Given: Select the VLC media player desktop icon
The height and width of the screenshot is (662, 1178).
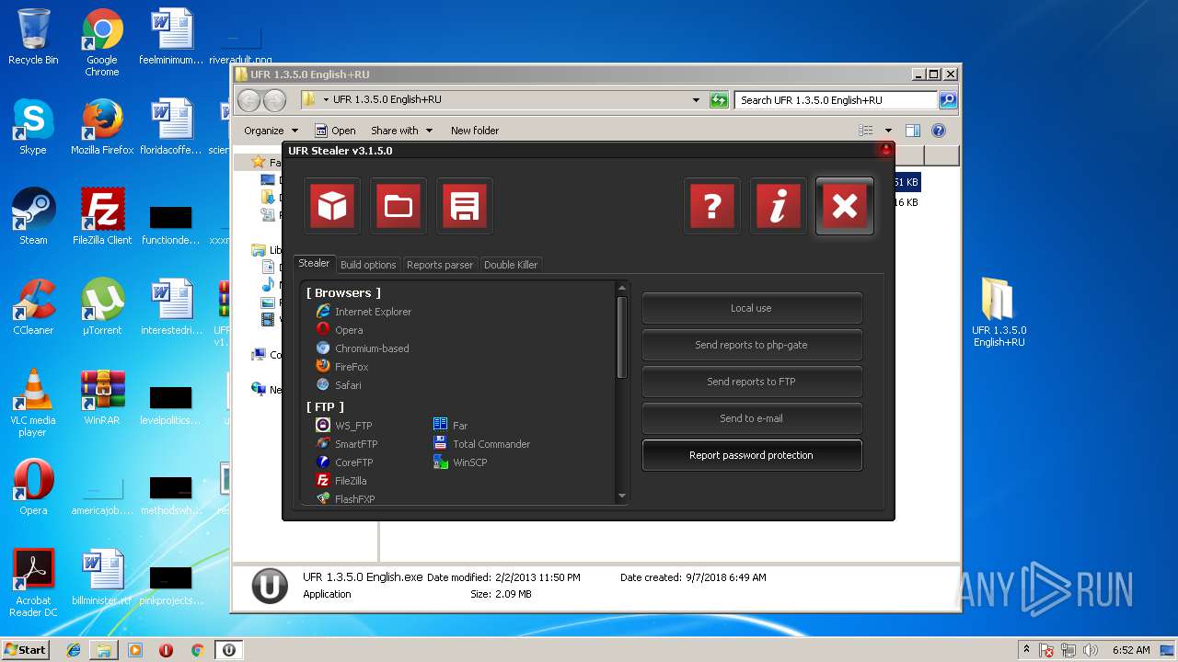Looking at the screenshot, I should pos(33,404).
